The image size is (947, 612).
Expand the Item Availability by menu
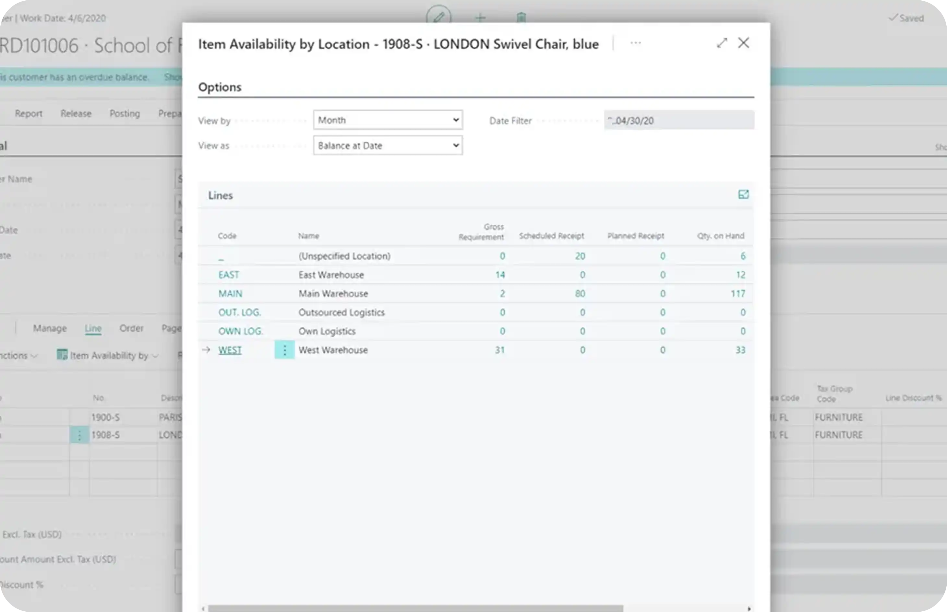point(108,355)
